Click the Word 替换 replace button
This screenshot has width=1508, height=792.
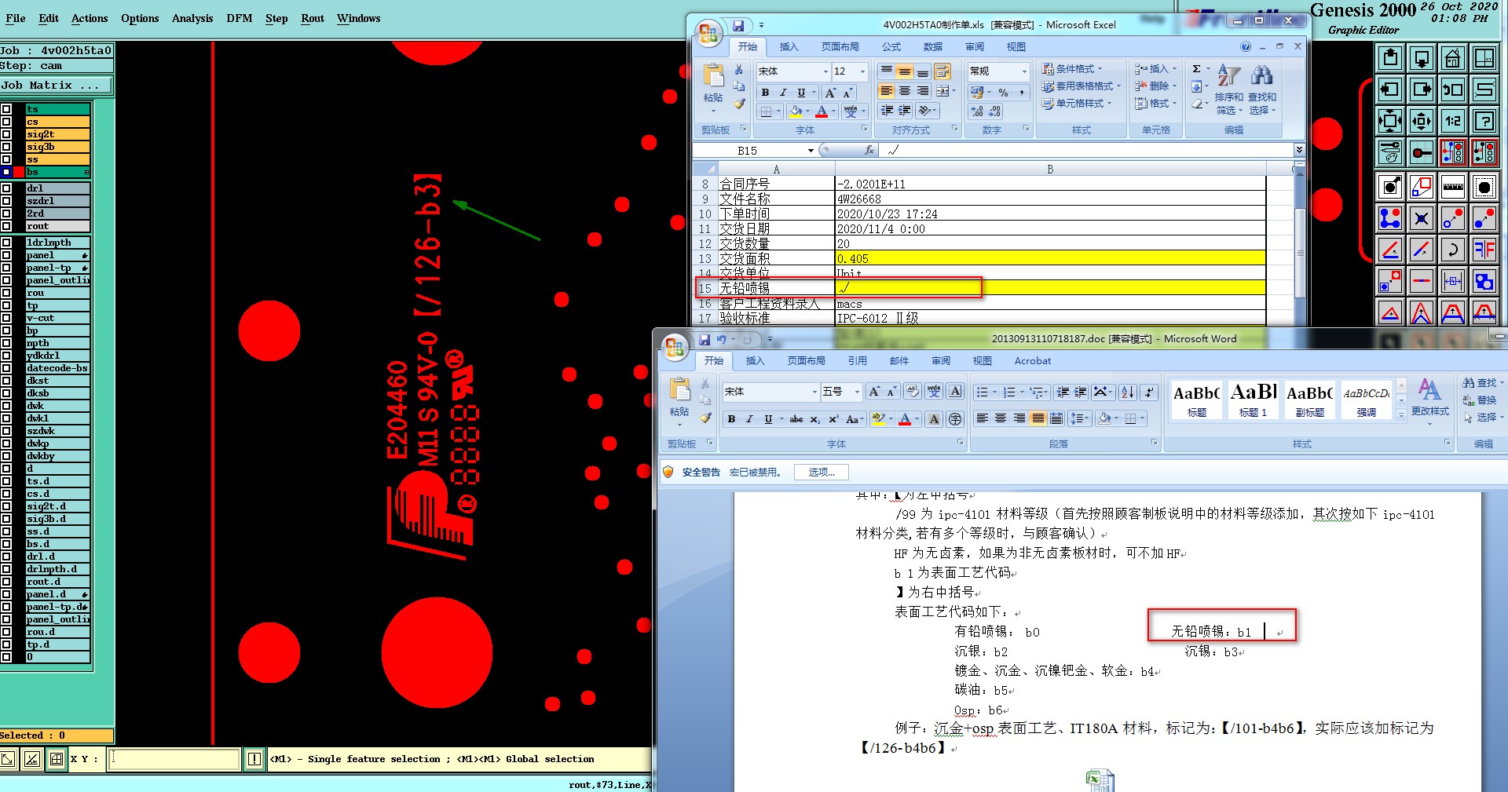(x=1480, y=400)
